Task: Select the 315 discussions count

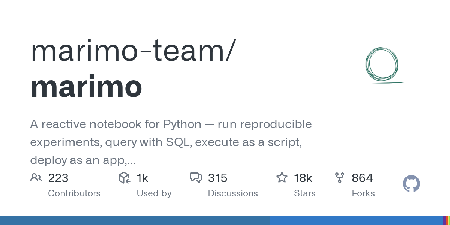Action: (x=218, y=178)
